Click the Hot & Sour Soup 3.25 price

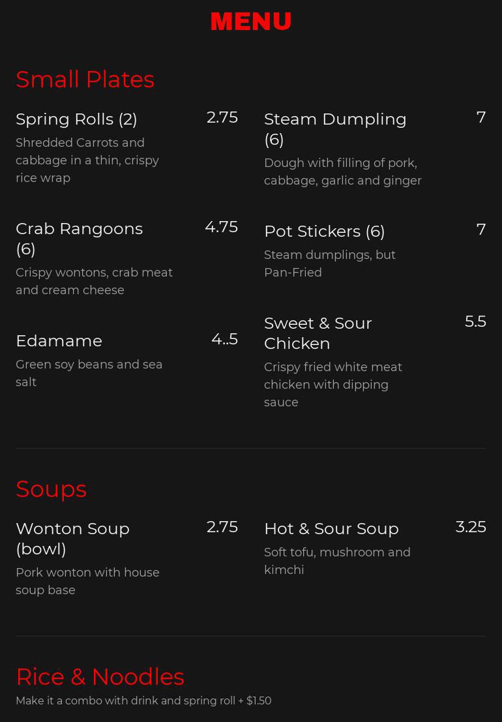click(471, 527)
